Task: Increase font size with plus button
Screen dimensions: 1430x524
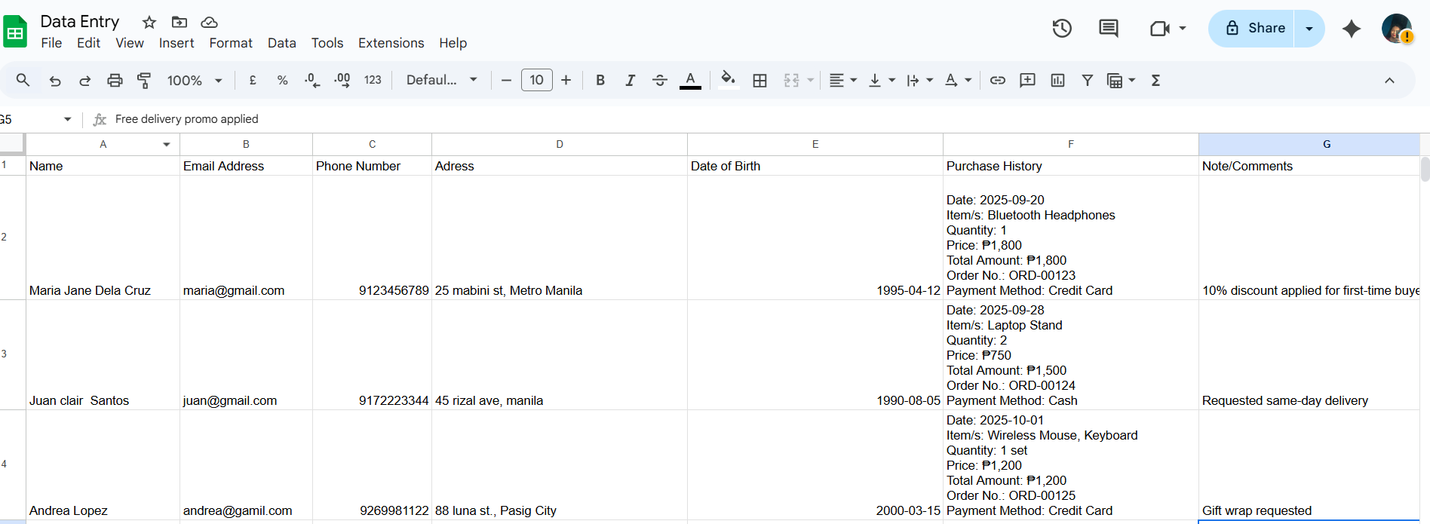Action: coord(566,80)
